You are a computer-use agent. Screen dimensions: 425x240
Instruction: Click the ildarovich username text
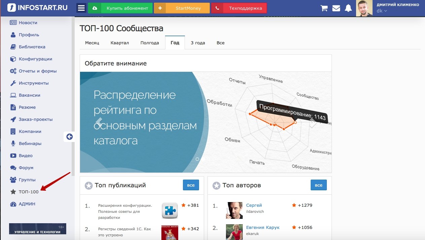point(255,211)
